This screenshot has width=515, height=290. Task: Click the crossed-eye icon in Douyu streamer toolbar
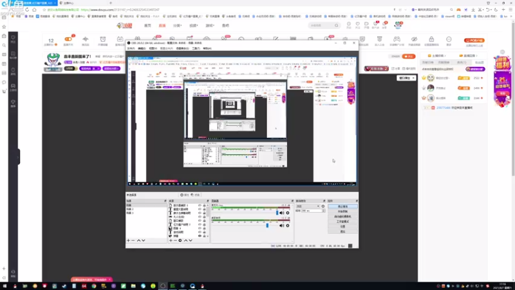click(x=414, y=39)
